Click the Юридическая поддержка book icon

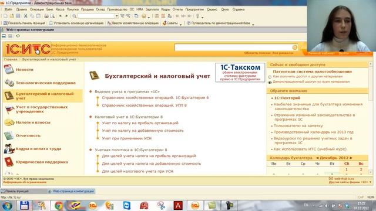(9, 162)
